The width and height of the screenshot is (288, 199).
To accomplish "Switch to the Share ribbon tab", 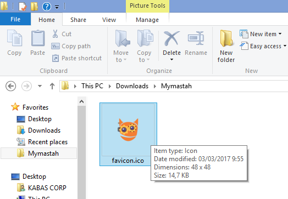I will click(78, 20).
